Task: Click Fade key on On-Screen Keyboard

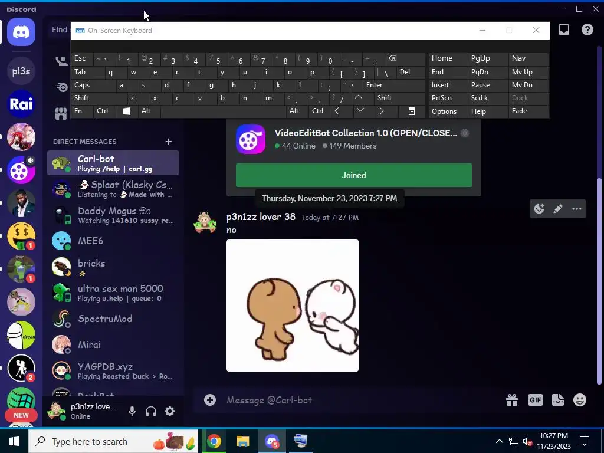Action: pyautogui.click(x=529, y=111)
